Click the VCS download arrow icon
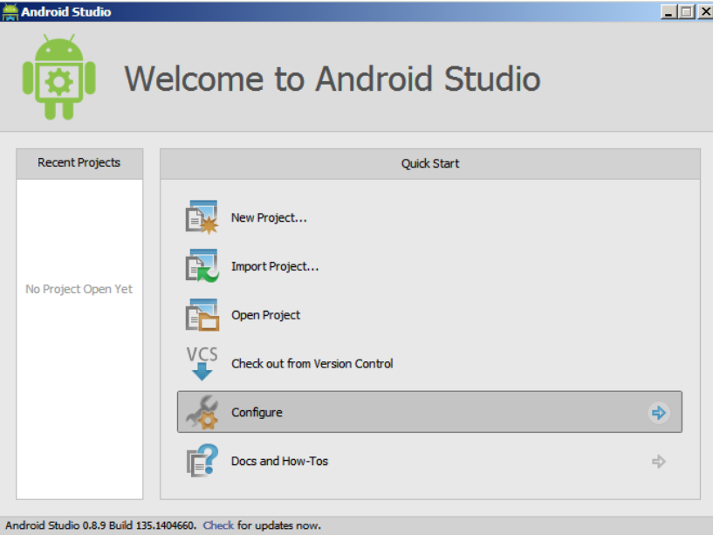This screenshot has width=713, height=535. (202, 363)
